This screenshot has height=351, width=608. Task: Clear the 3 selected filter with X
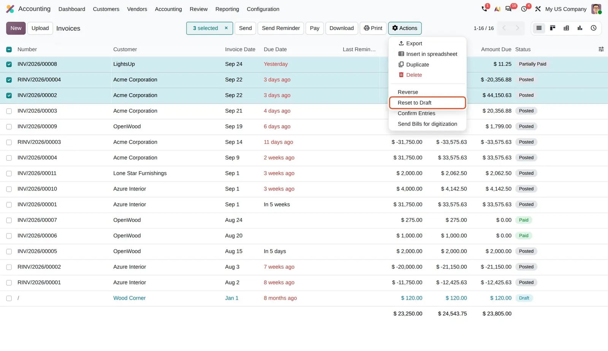click(x=226, y=28)
